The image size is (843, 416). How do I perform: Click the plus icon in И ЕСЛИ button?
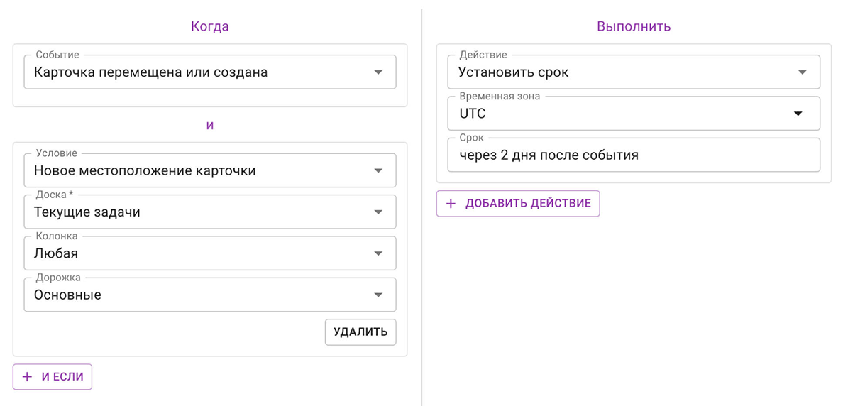[28, 377]
